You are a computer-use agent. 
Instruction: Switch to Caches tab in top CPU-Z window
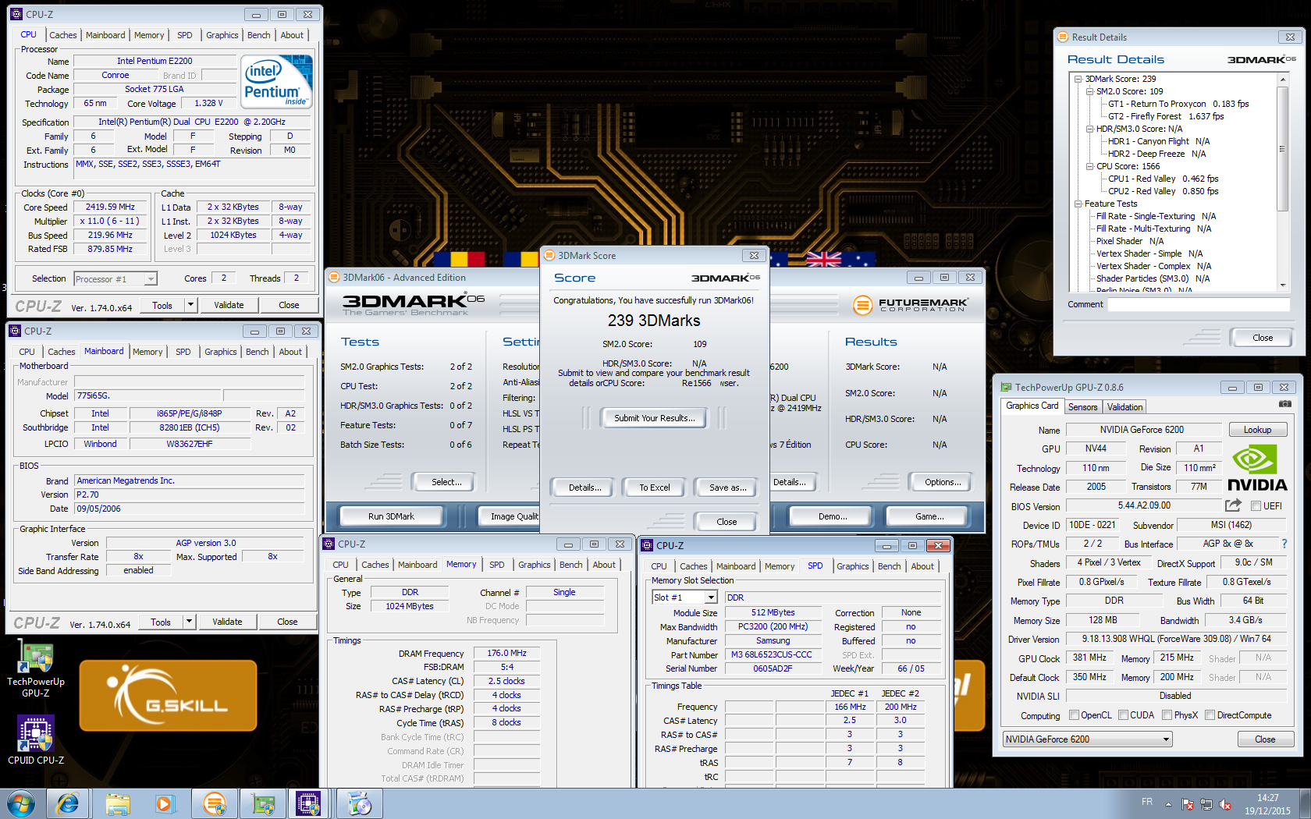pos(63,35)
